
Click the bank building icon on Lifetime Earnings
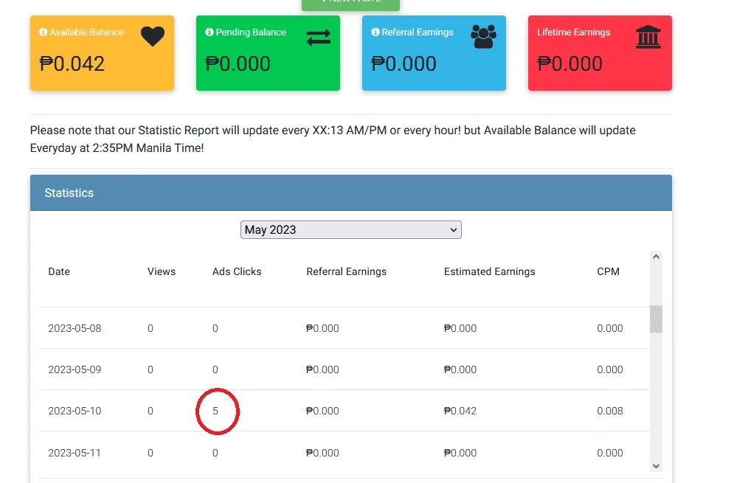click(648, 37)
